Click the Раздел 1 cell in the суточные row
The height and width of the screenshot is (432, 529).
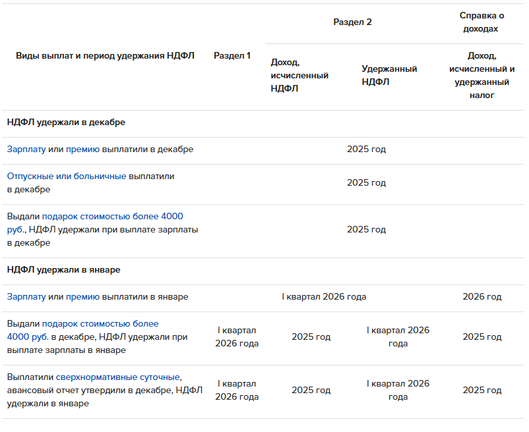pyautogui.click(x=236, y=391)
